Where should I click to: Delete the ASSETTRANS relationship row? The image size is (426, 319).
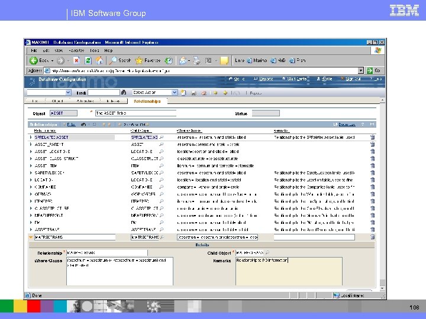click(x=373, y=229)
